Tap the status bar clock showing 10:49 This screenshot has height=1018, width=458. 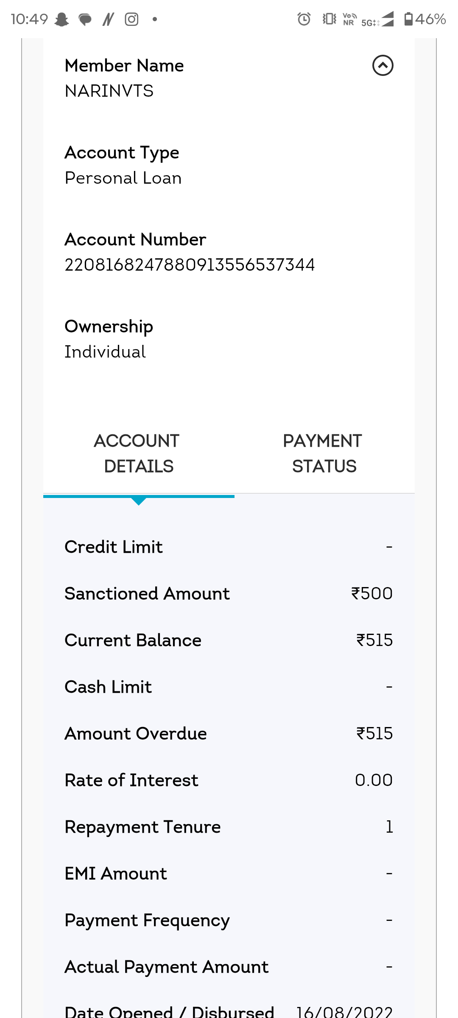point(29,20)
